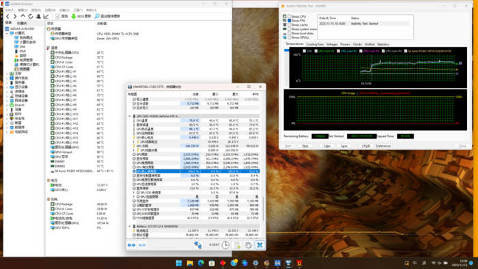This screenshot has height=269, width=478.
Task: Enable Stress GPU(s) checkbox
Action: point(290,38)
